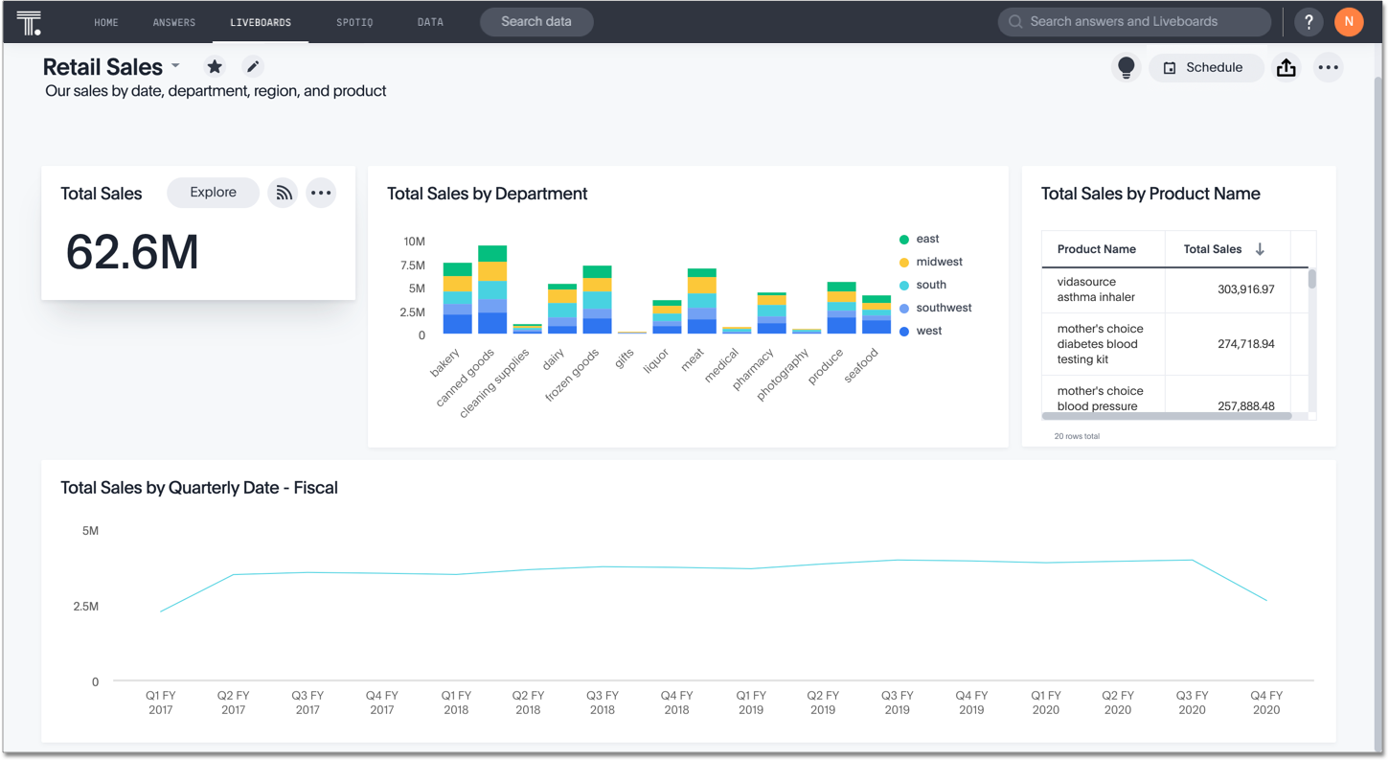
Task: Click the share export icon
Action: (1287, 67)
